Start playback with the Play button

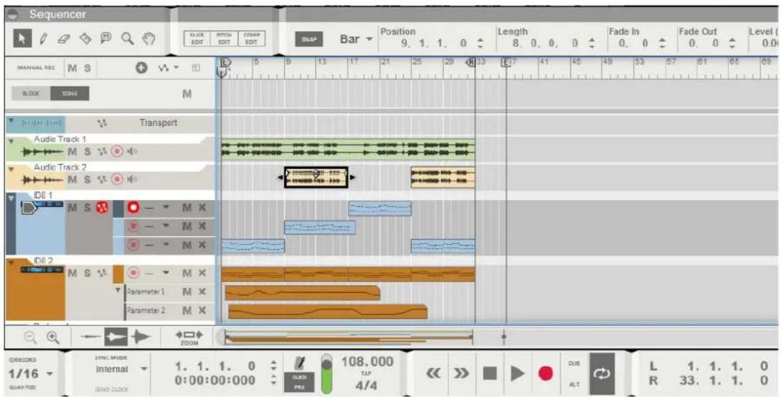517,374
